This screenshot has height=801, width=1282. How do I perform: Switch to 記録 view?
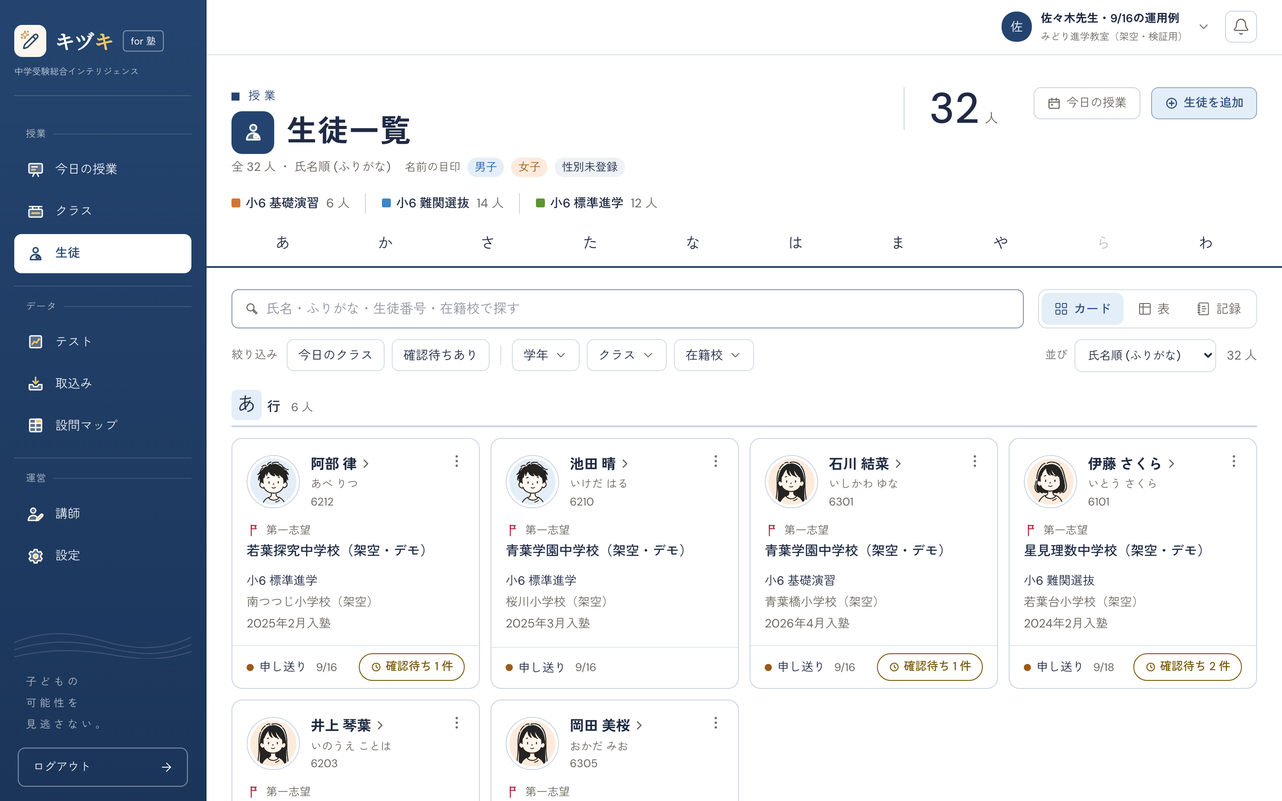pos(1218,309)
